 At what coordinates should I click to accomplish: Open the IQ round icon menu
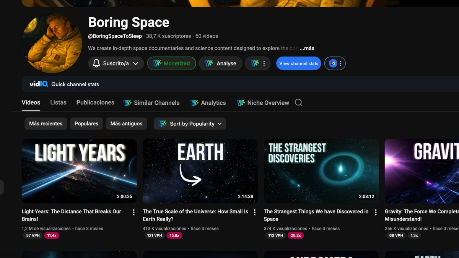[x=335, y=63]
